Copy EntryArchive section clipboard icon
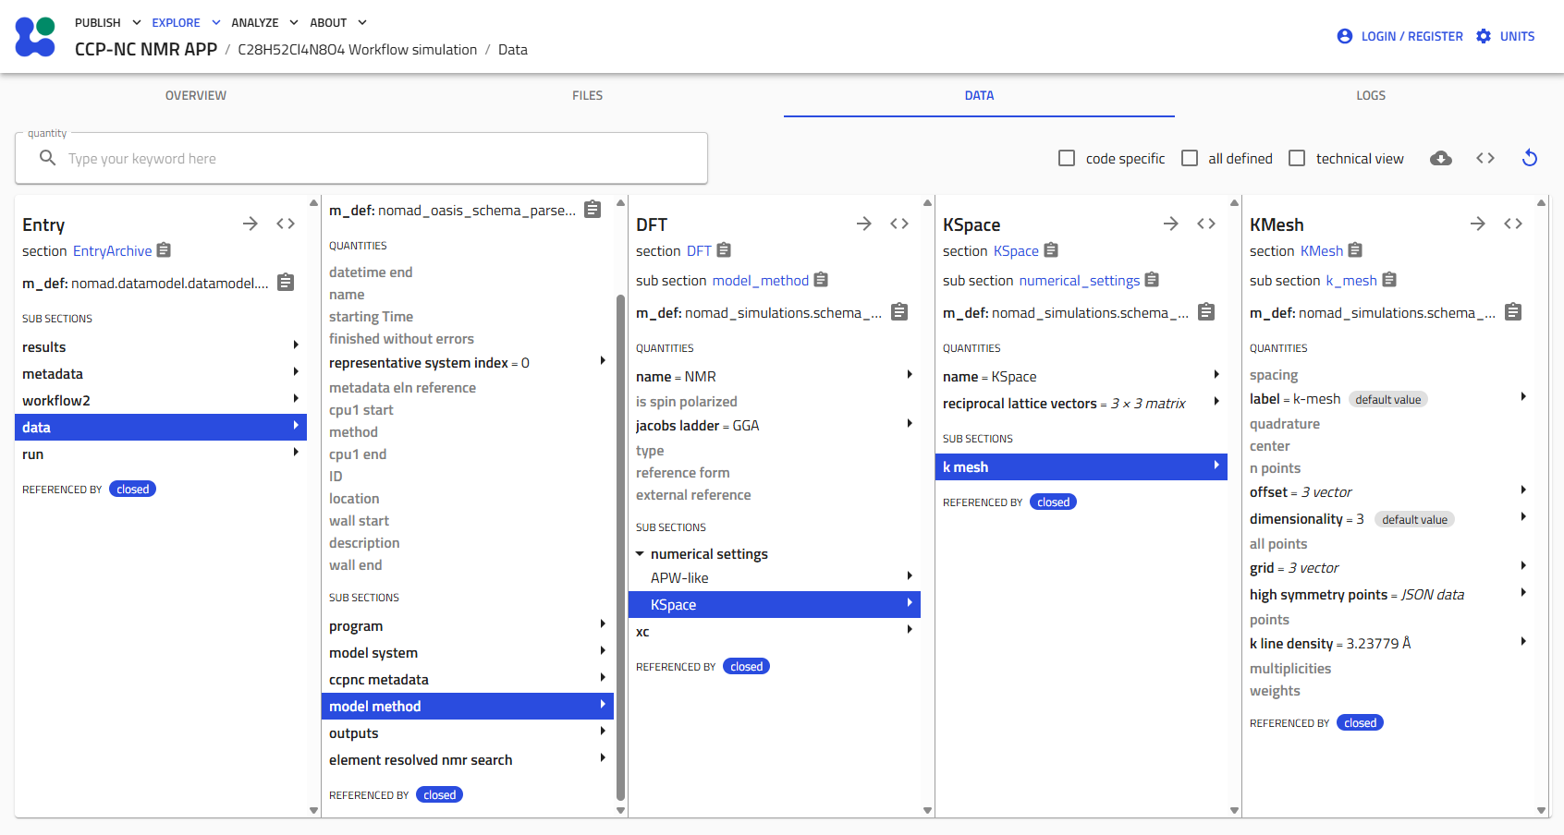Screen dimensions: 1564x835 164,250
